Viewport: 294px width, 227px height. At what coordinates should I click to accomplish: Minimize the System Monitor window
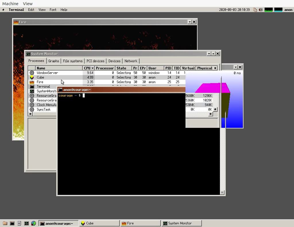pyautogui.click(x=209, y=54)
